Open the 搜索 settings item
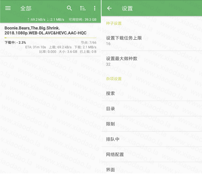The image size is (202, 177). [x=151, y=93]
